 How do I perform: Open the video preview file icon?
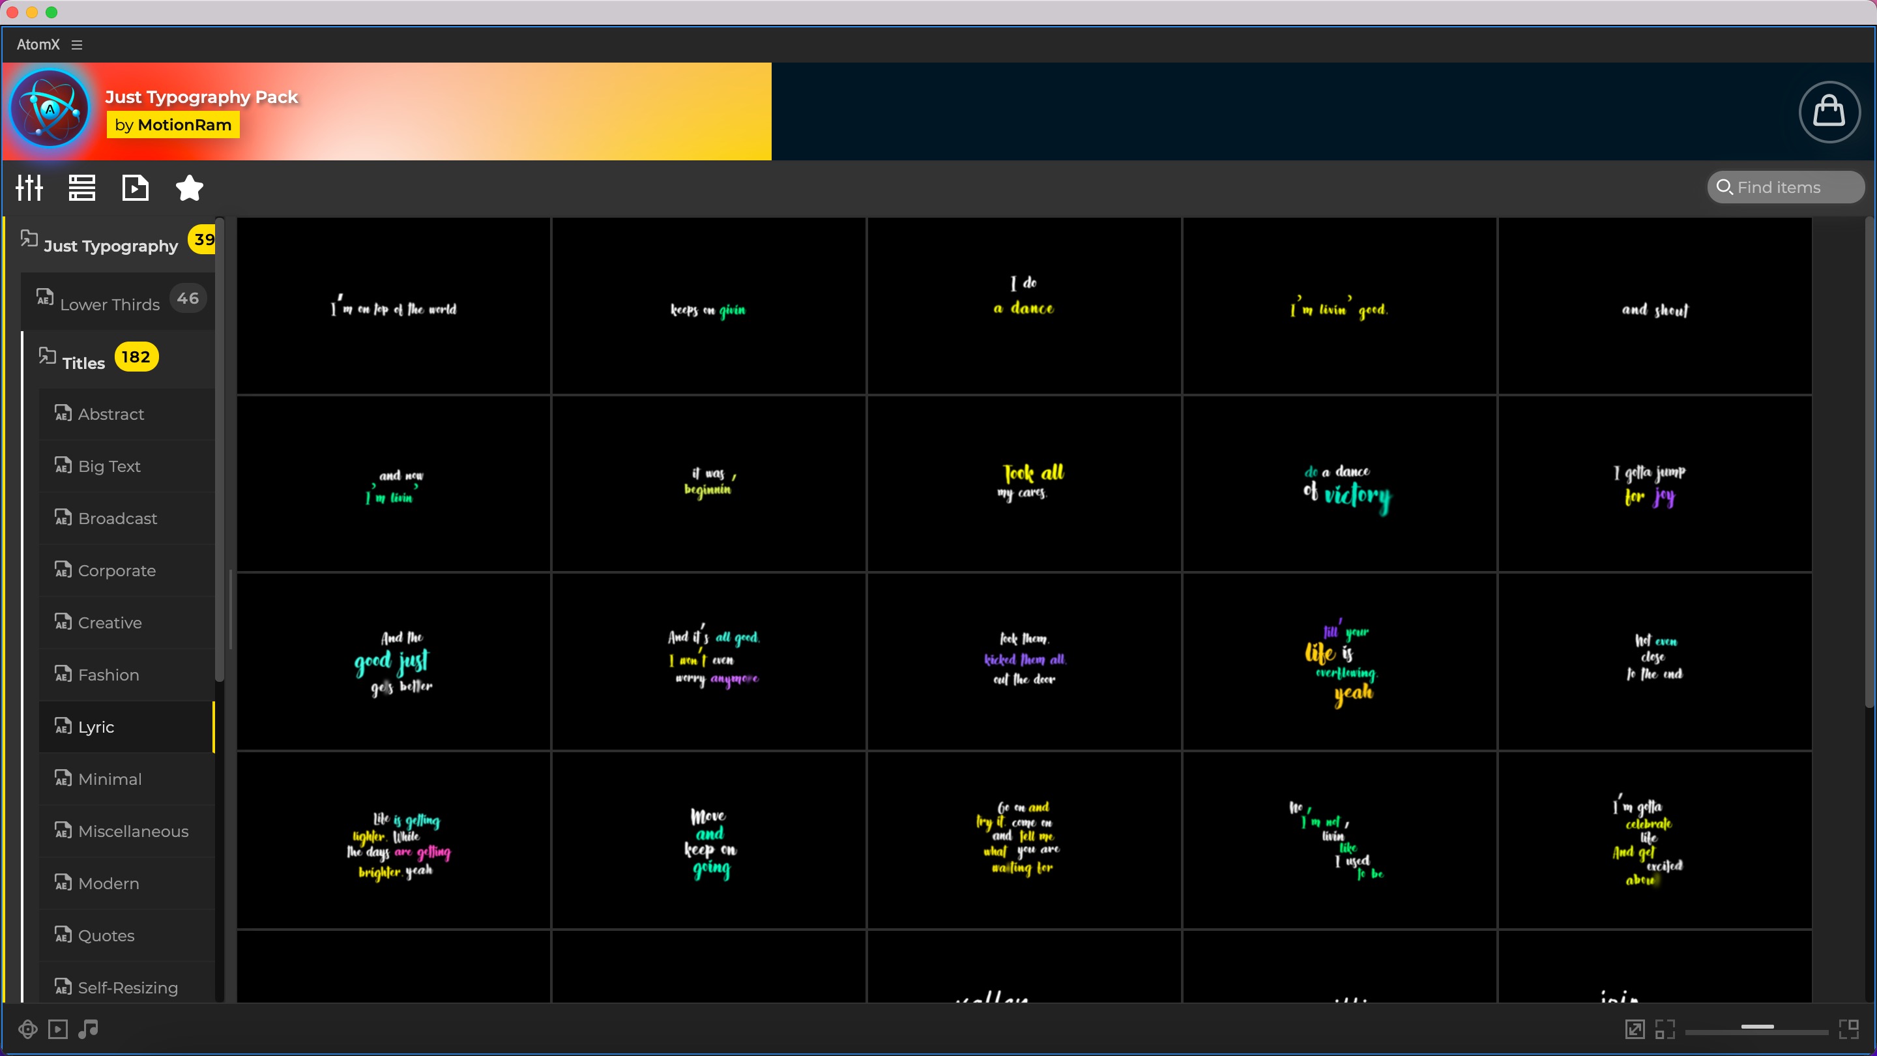coord(136,188)
